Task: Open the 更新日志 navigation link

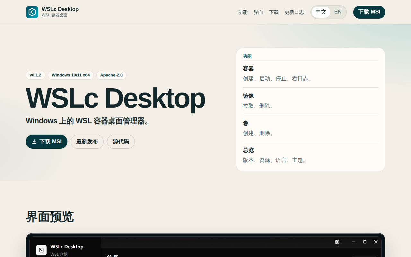Action: point(294,12)
